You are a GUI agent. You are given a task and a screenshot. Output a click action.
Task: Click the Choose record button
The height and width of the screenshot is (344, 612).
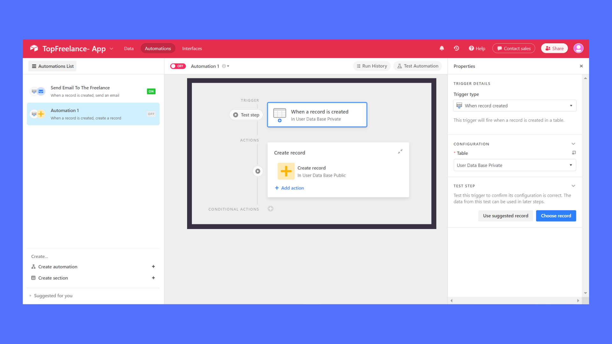pyautogui.click(x=556, y=215)
